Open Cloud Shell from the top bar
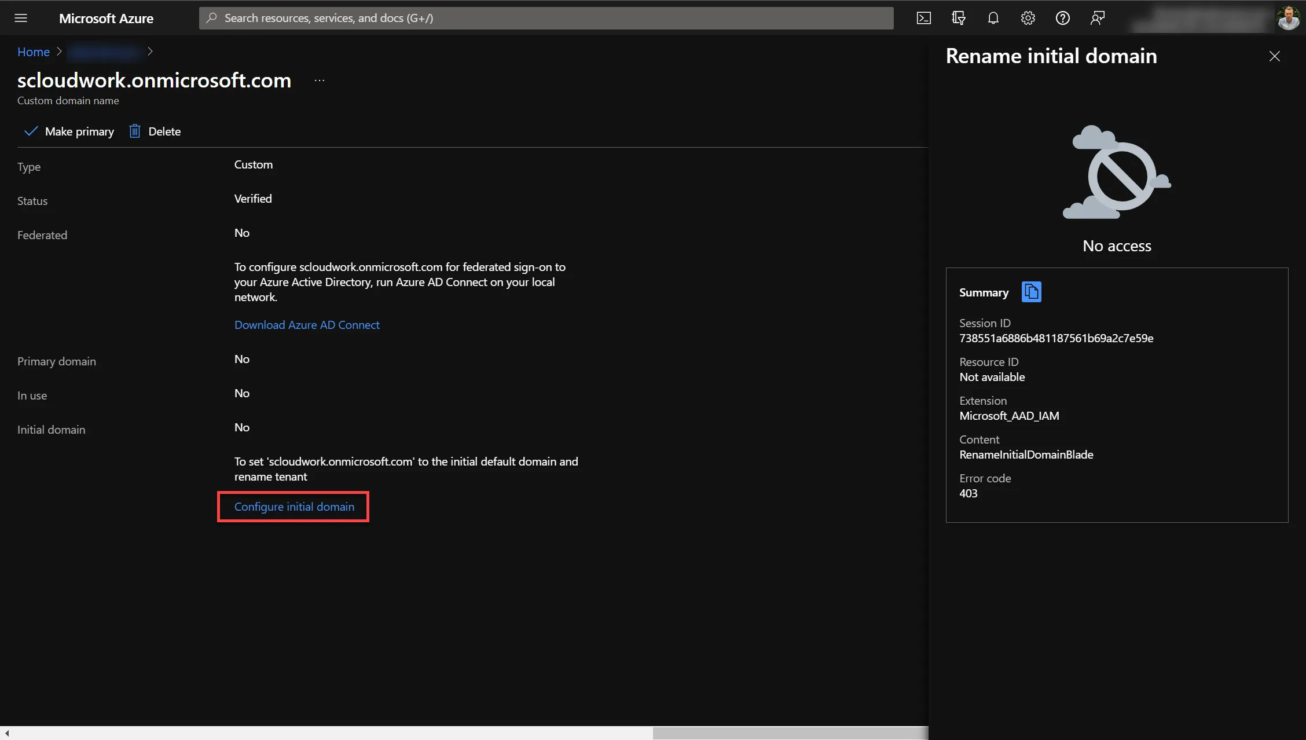Screen dimensions: 1306x740 924,18
